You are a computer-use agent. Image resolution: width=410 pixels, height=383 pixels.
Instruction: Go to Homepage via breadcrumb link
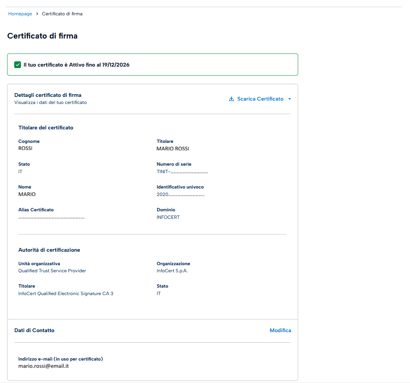coord(20,14)
